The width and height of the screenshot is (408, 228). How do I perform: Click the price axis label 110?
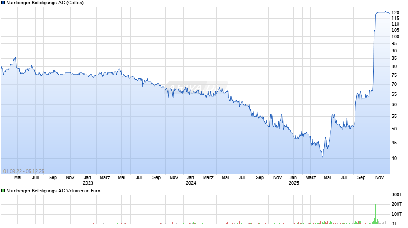[x=395, y=24]
